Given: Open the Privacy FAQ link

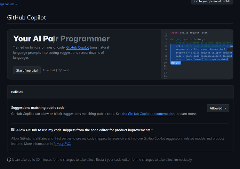Looking at the screenshot, I should point(62,144).
